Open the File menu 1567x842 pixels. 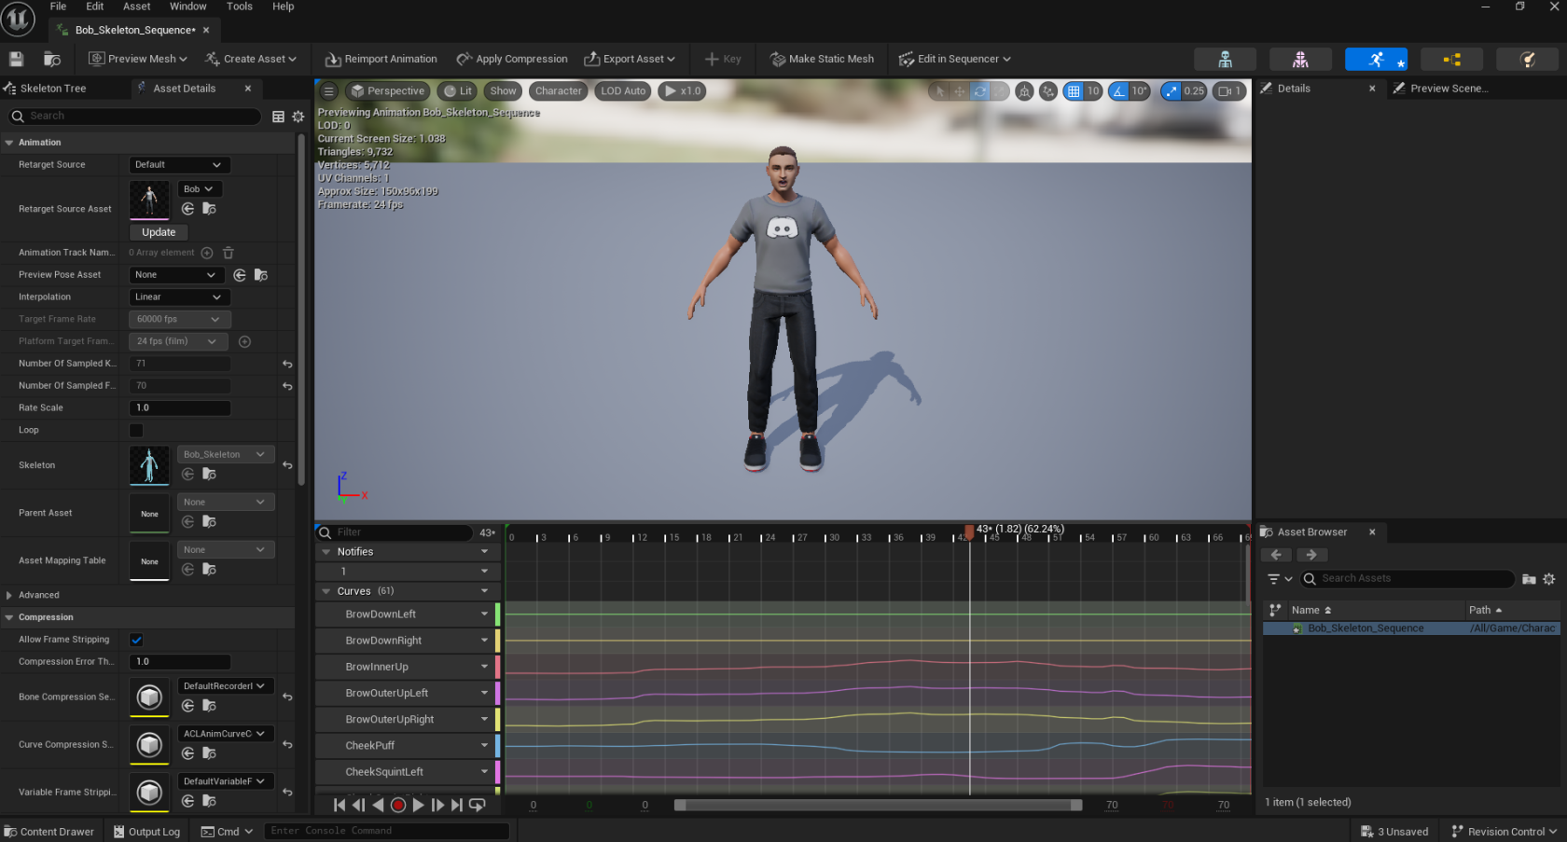point(58,7)
